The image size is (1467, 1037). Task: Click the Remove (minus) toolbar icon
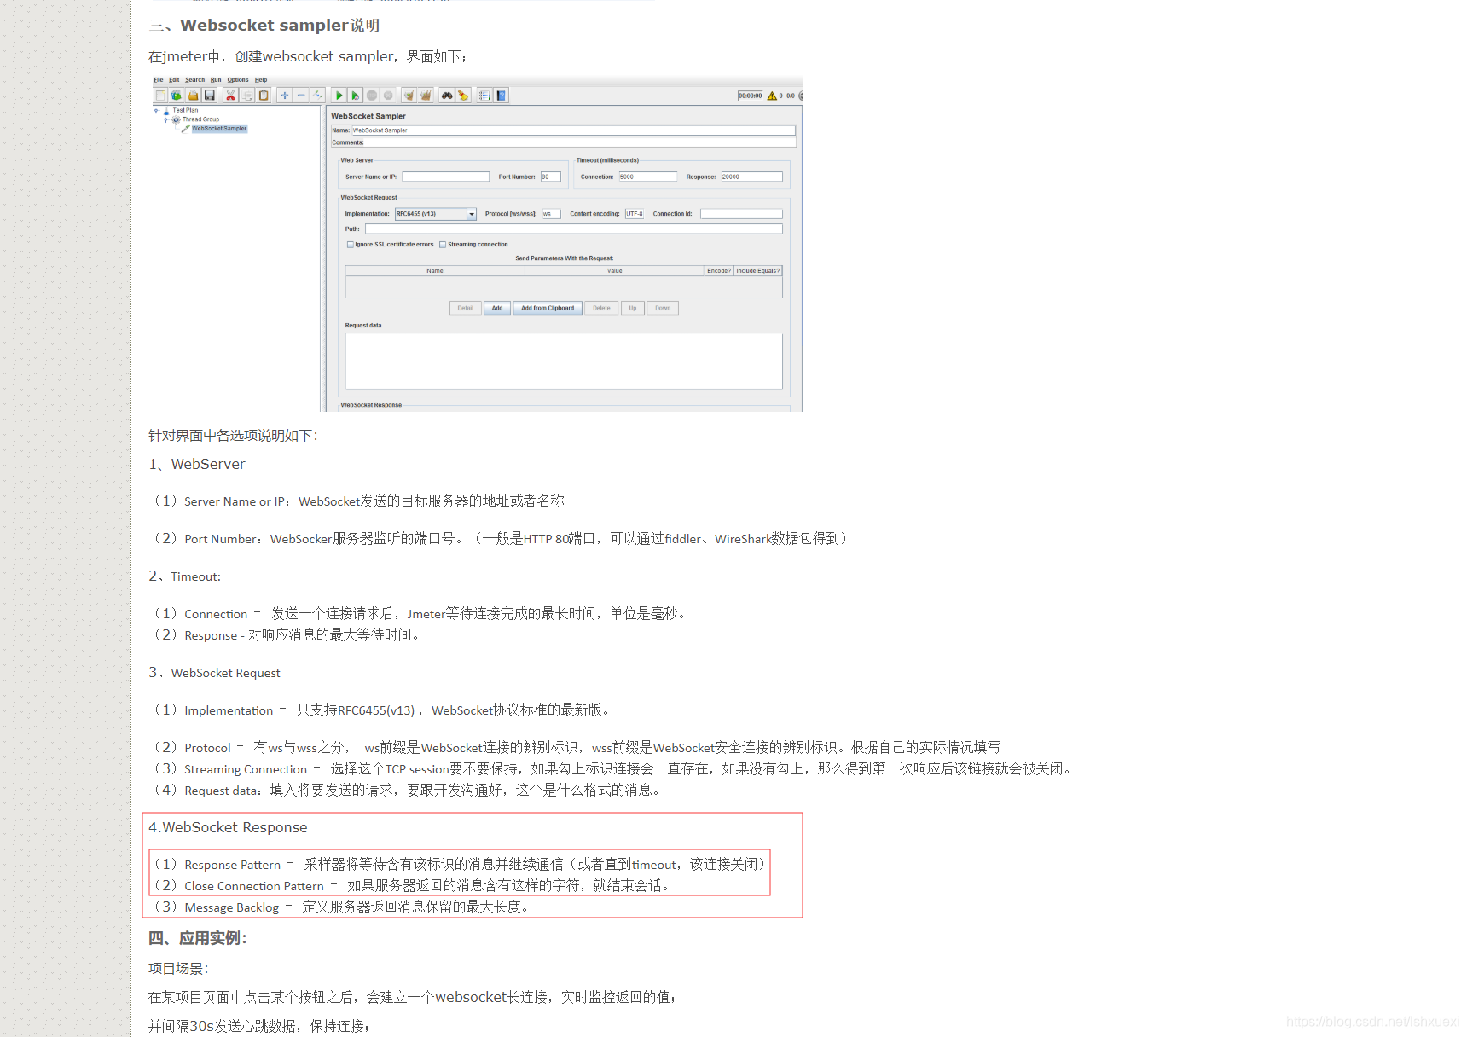coord(300,96)
